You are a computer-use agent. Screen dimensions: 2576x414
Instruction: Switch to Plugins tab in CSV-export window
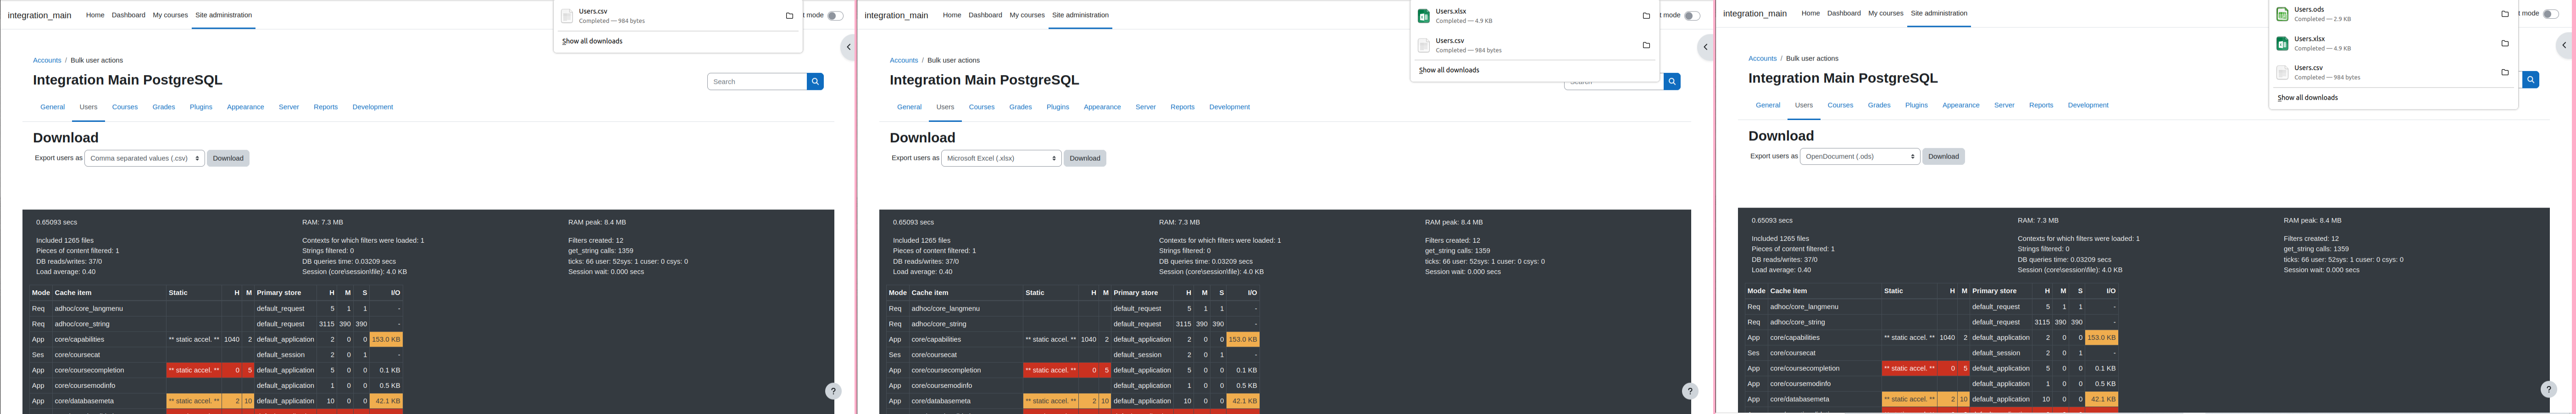201,107
